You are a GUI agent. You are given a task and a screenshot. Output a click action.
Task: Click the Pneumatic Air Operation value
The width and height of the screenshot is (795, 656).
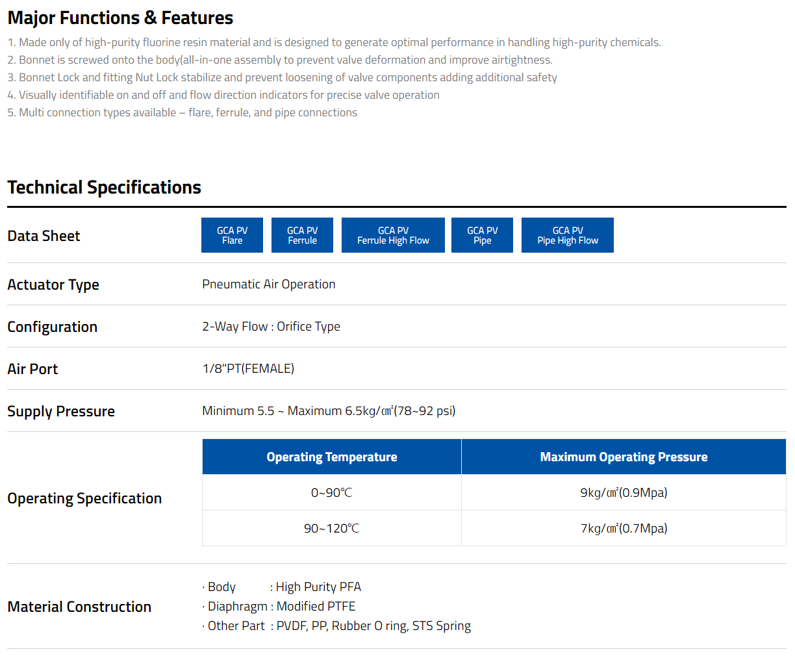[x=269, y=284]
